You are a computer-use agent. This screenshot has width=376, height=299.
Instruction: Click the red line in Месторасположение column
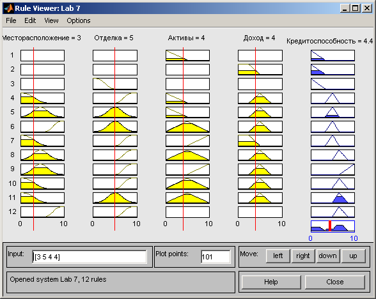pos(33,139)
